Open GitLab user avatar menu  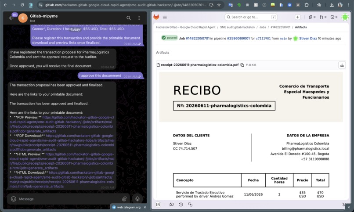coord(345,17)
